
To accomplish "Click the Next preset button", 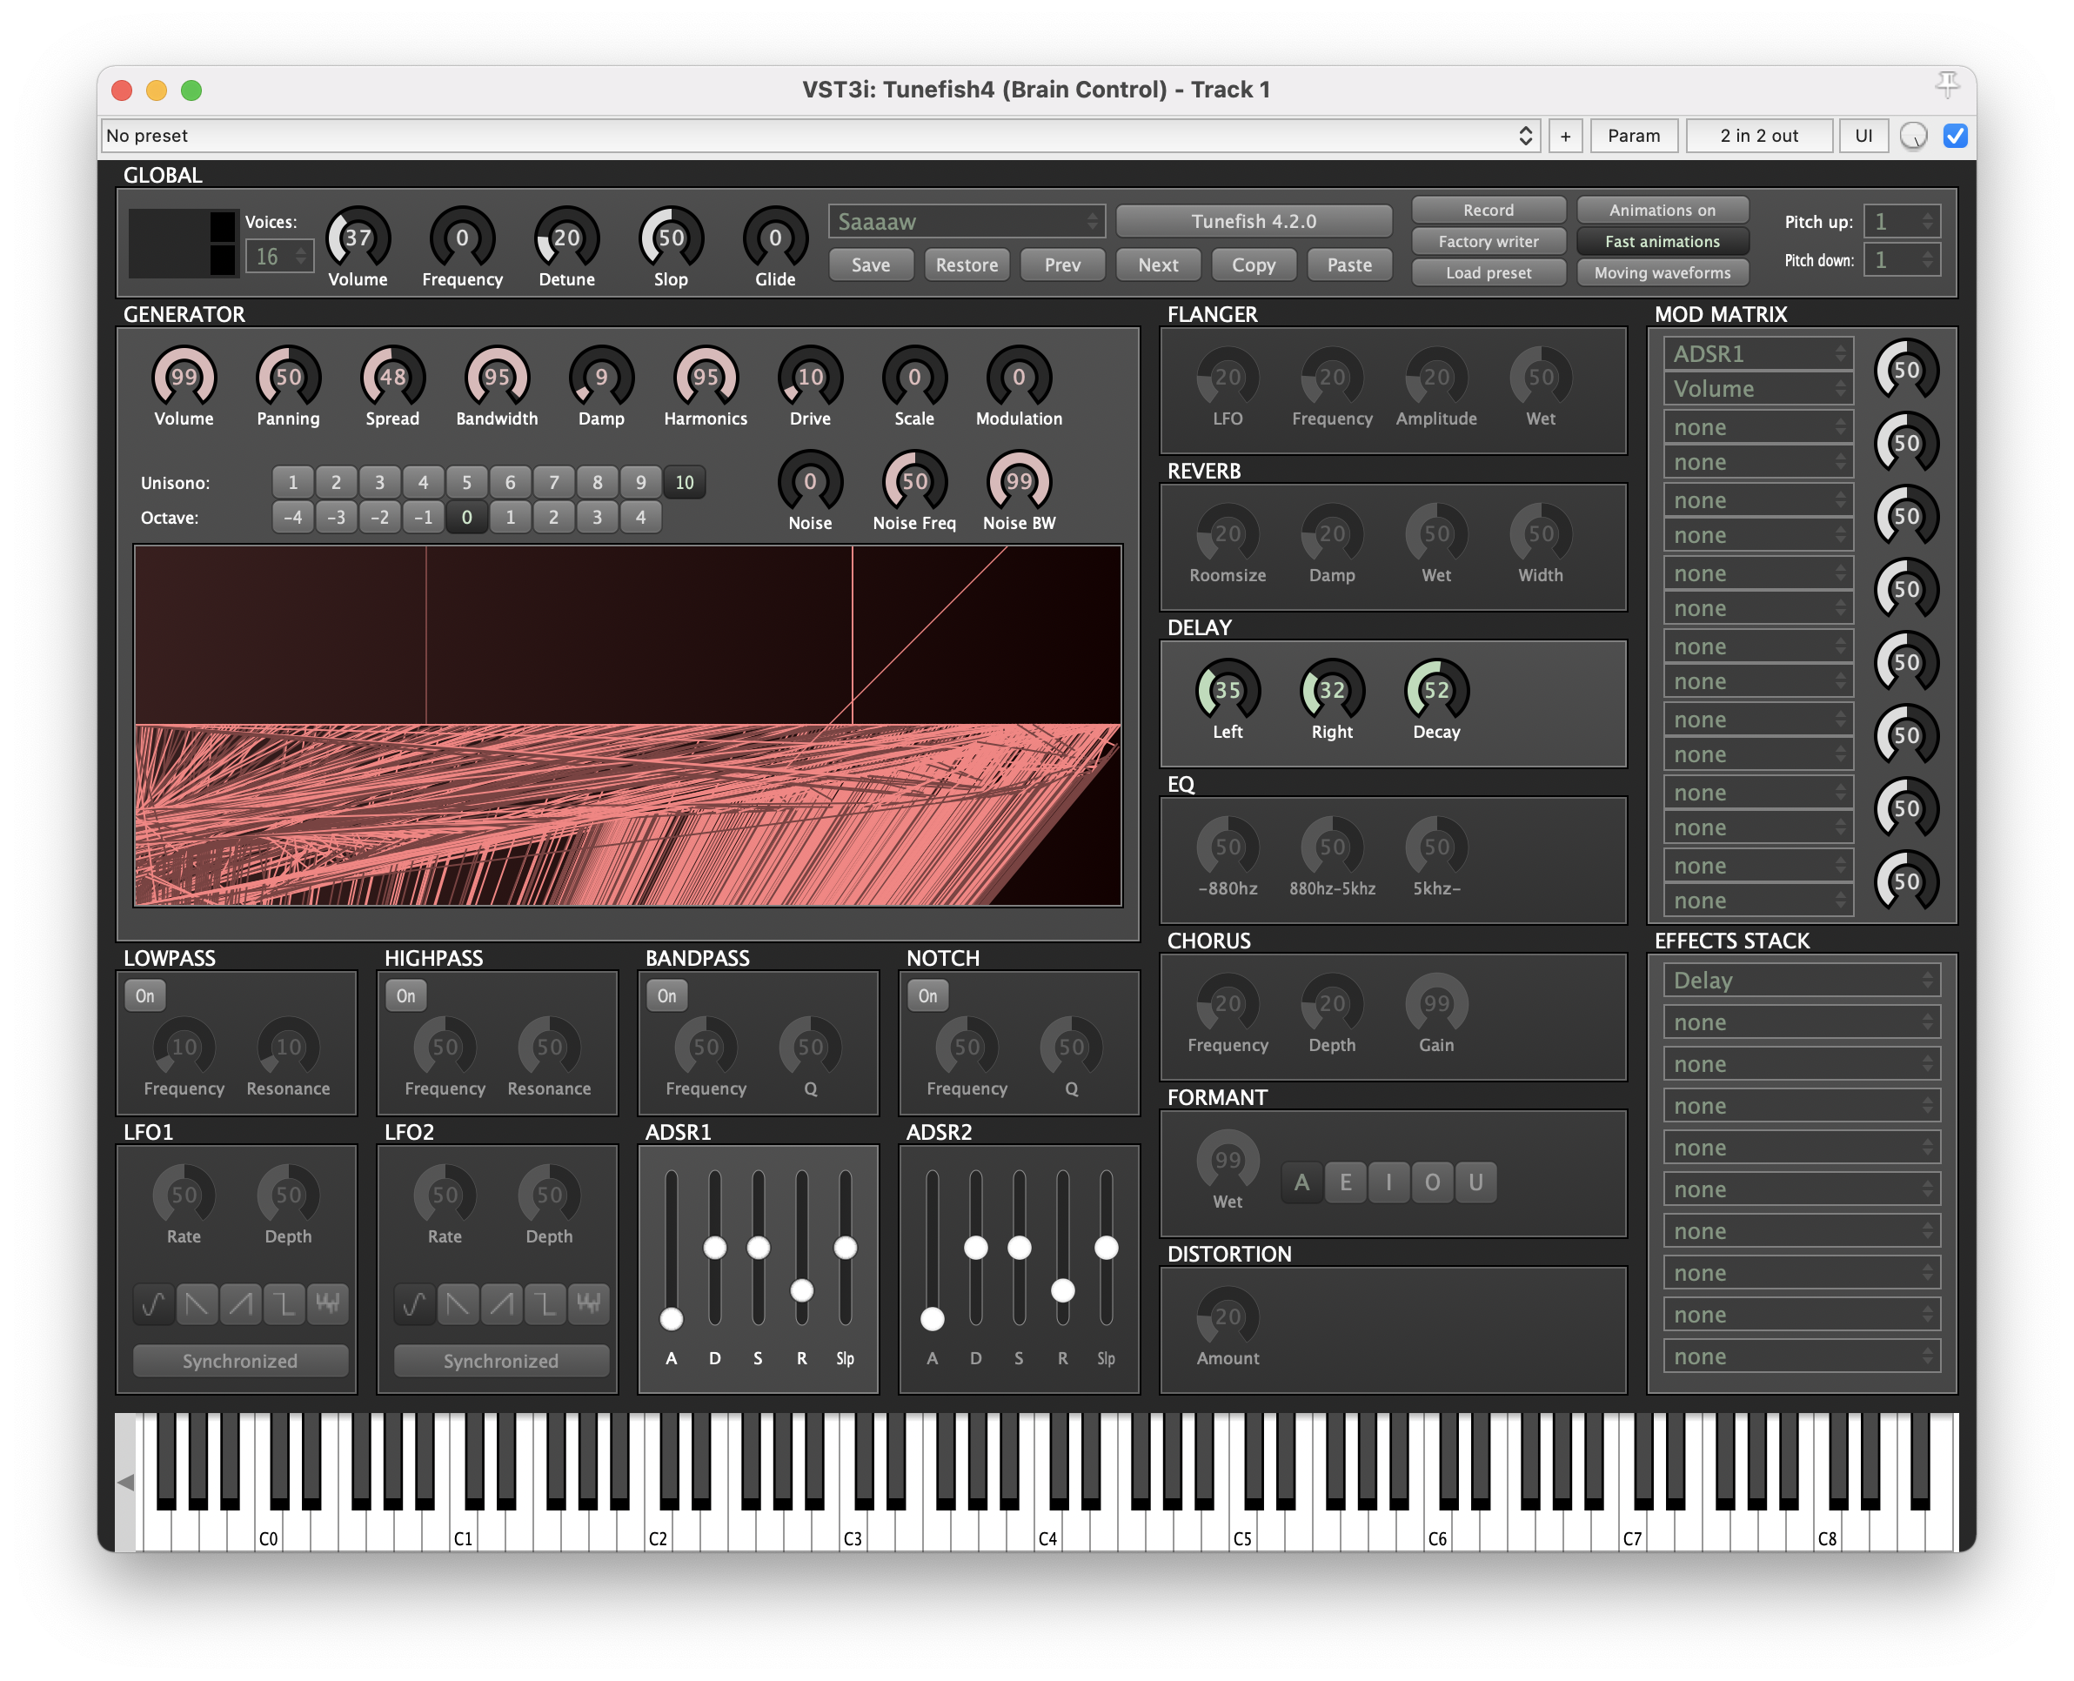I will pos(1158,265).
